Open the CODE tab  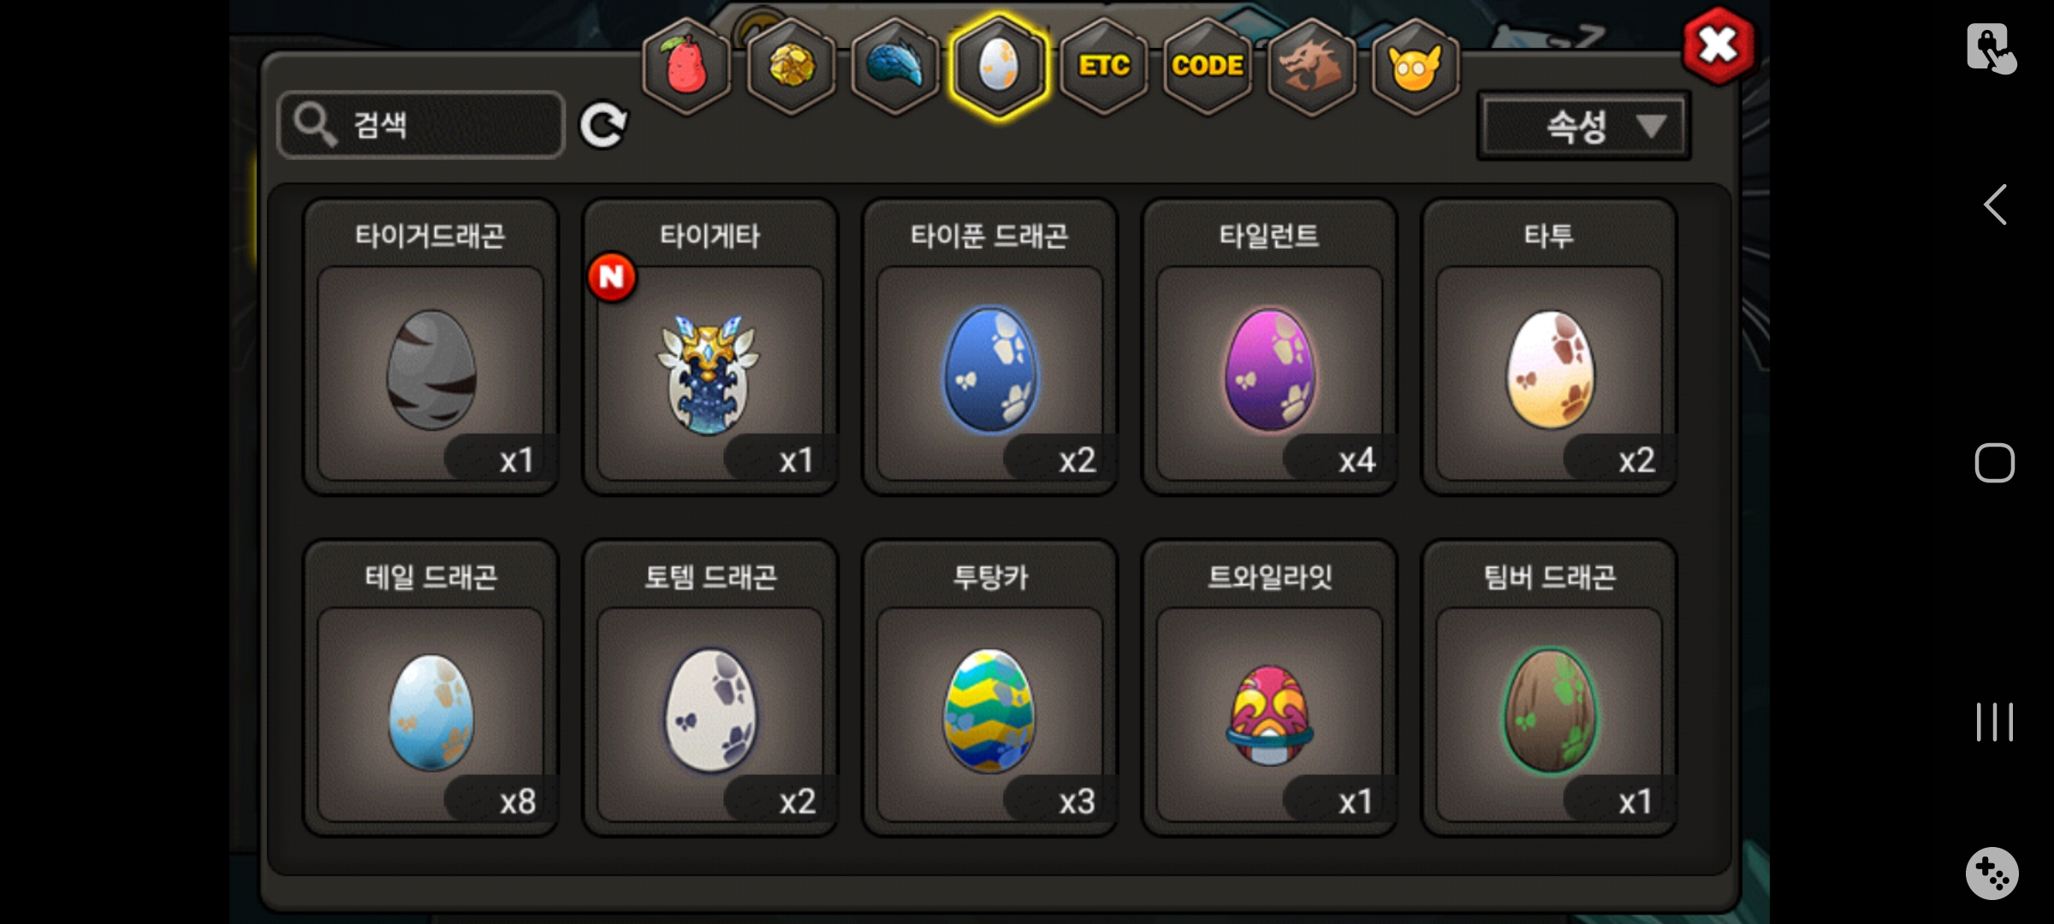point(1208,67)
